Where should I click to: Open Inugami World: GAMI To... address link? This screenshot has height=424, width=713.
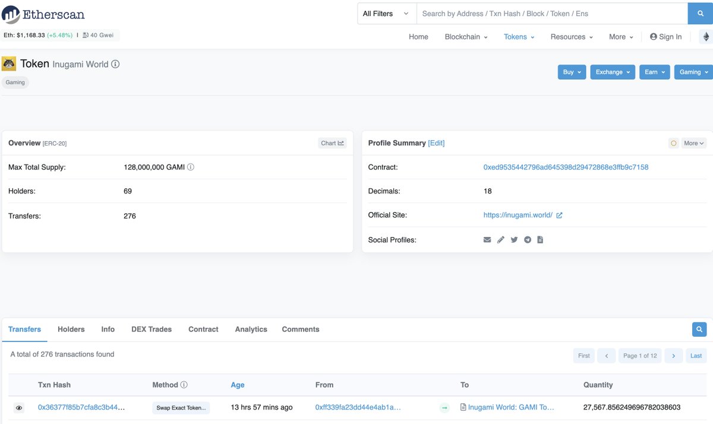click(511, 407)
